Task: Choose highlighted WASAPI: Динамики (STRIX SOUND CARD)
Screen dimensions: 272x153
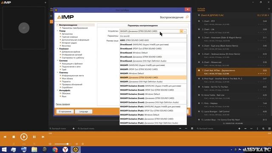Action: coord(153,77)
